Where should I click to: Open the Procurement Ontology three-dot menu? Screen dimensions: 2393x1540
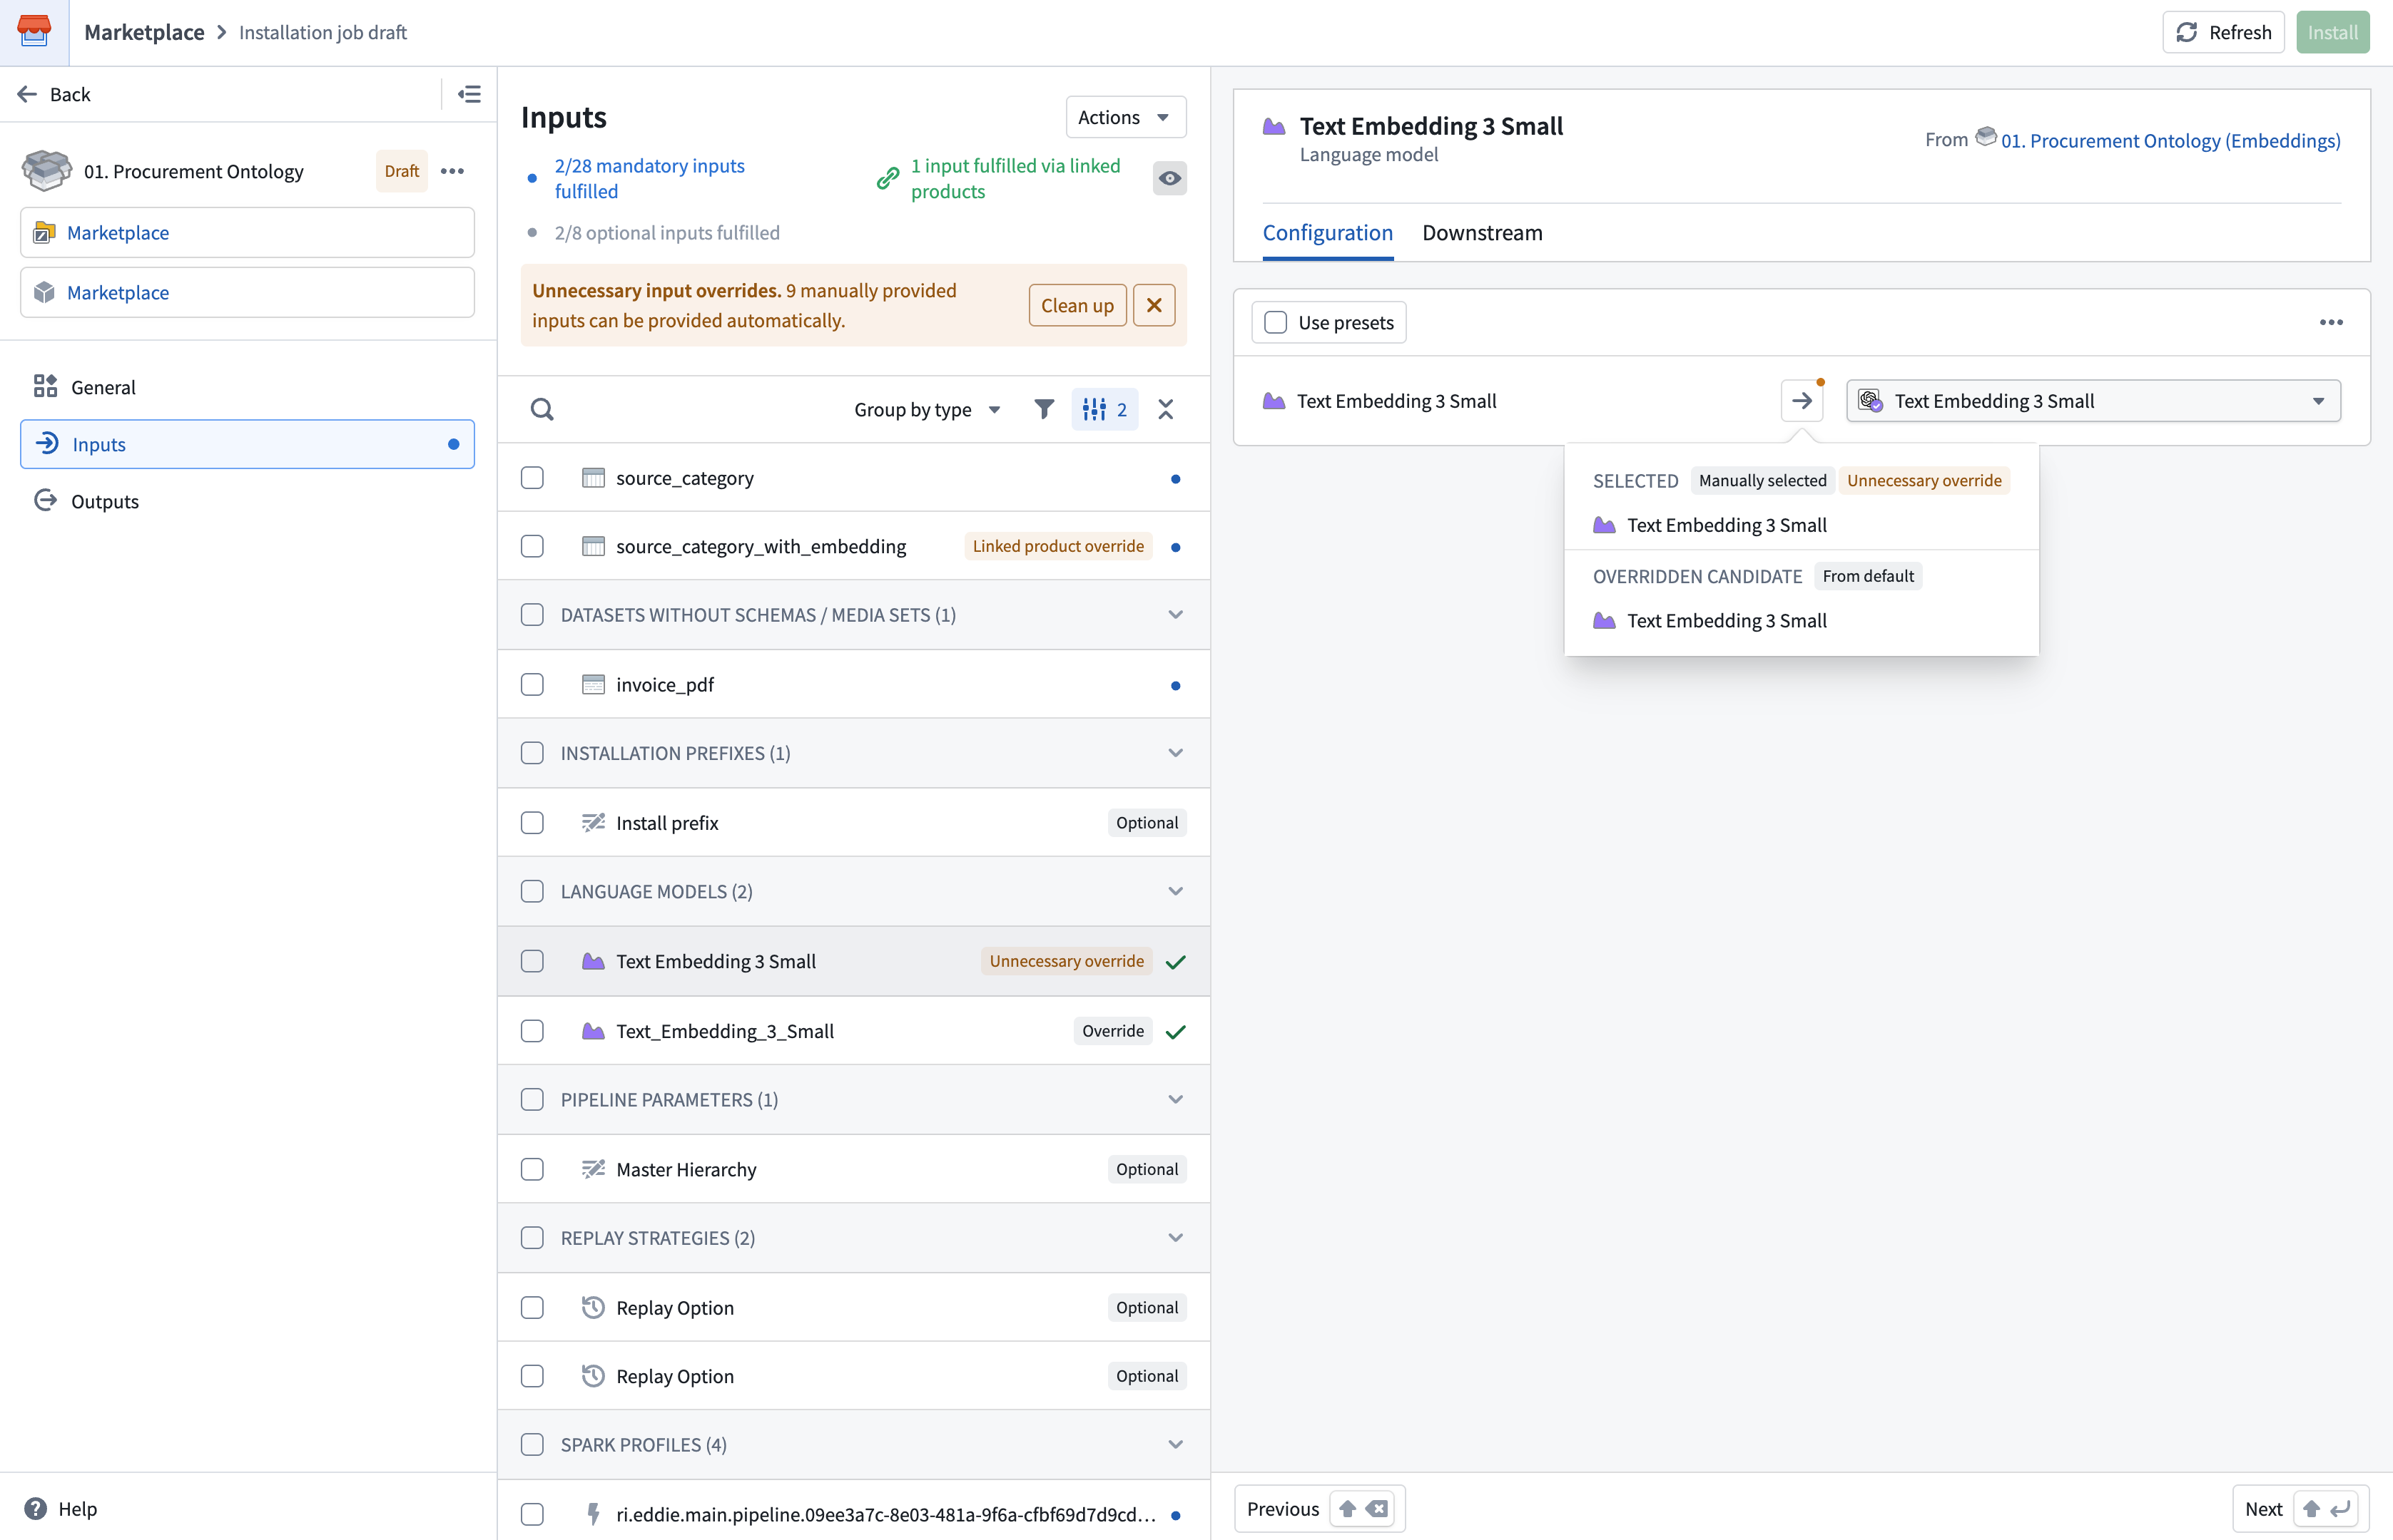pyautogui.click(x=452, y=171)
